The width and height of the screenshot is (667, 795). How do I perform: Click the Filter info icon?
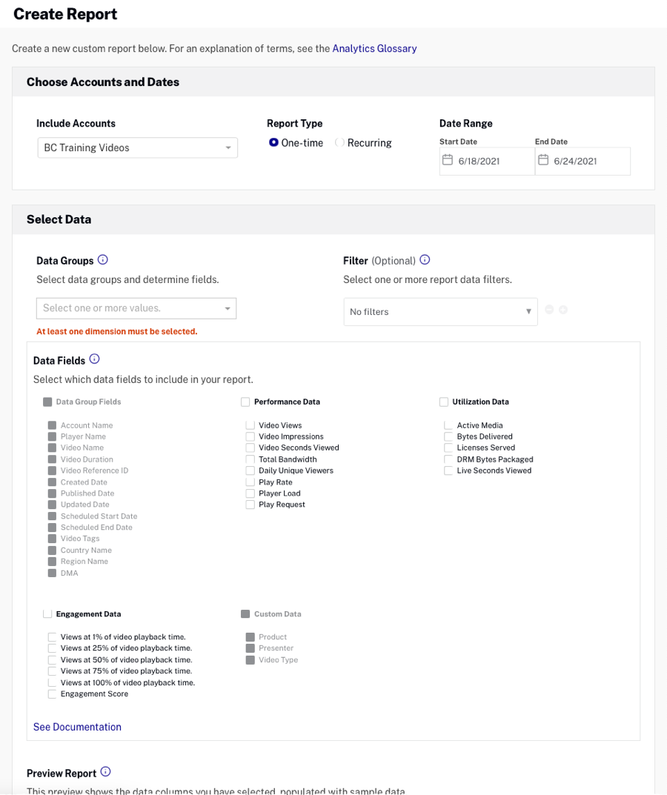423,259
